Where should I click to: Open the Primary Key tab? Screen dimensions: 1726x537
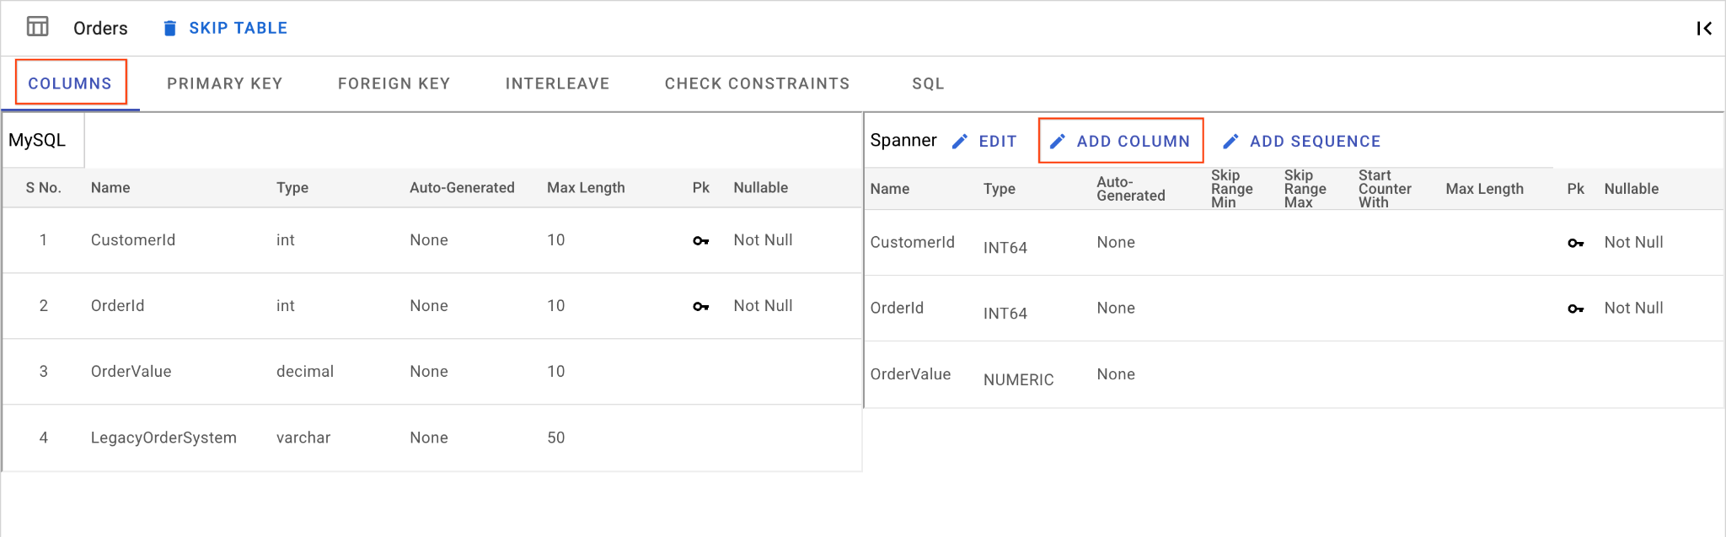224,83
